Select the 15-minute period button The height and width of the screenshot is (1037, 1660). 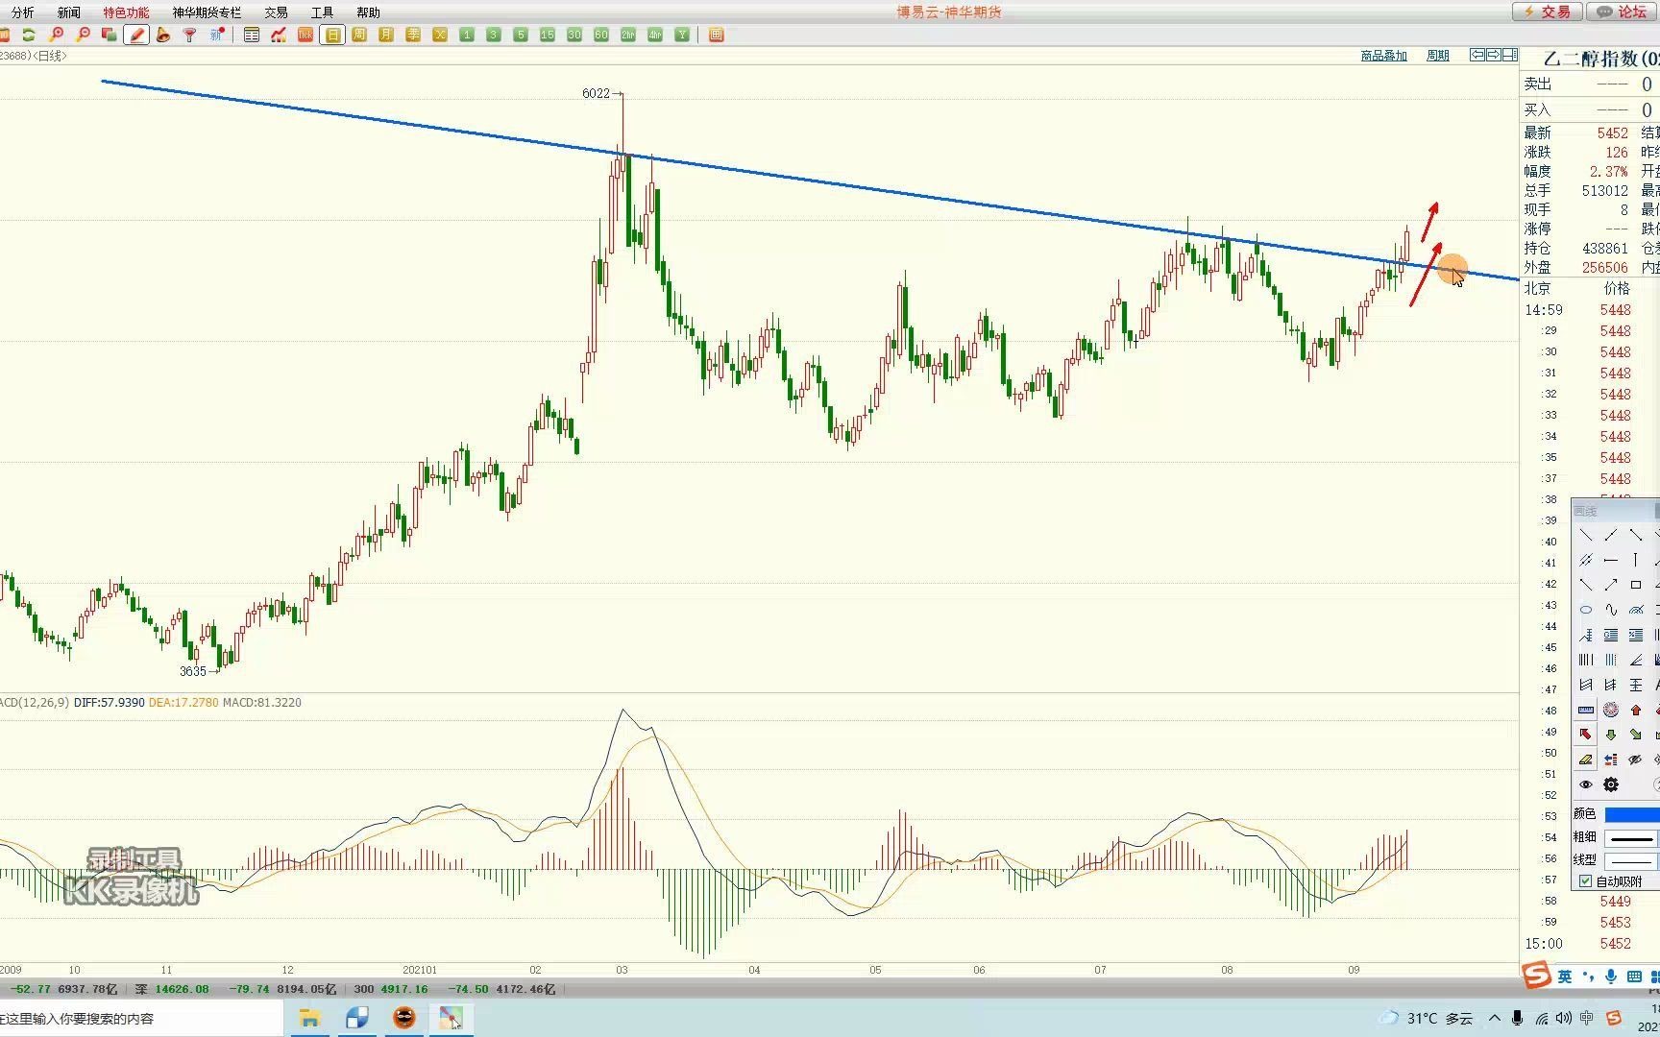(548, 36)
